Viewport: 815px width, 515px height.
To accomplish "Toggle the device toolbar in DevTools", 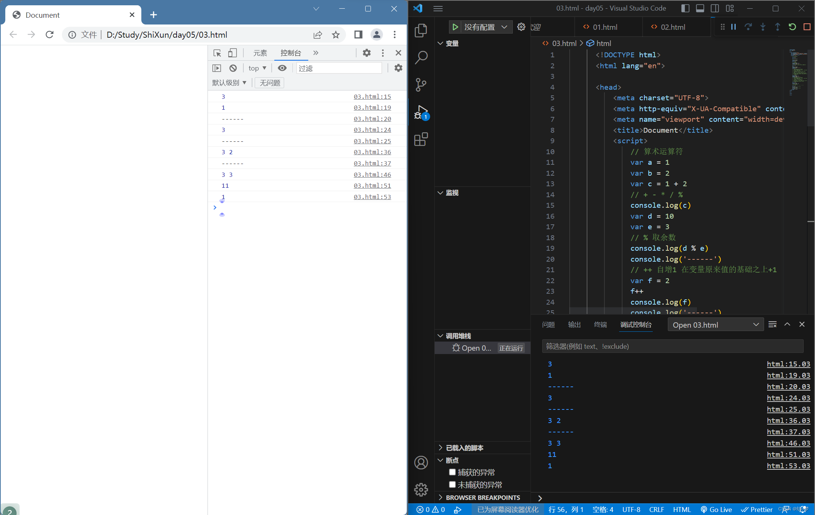I will pyautogui.click(x=232, y=53).
